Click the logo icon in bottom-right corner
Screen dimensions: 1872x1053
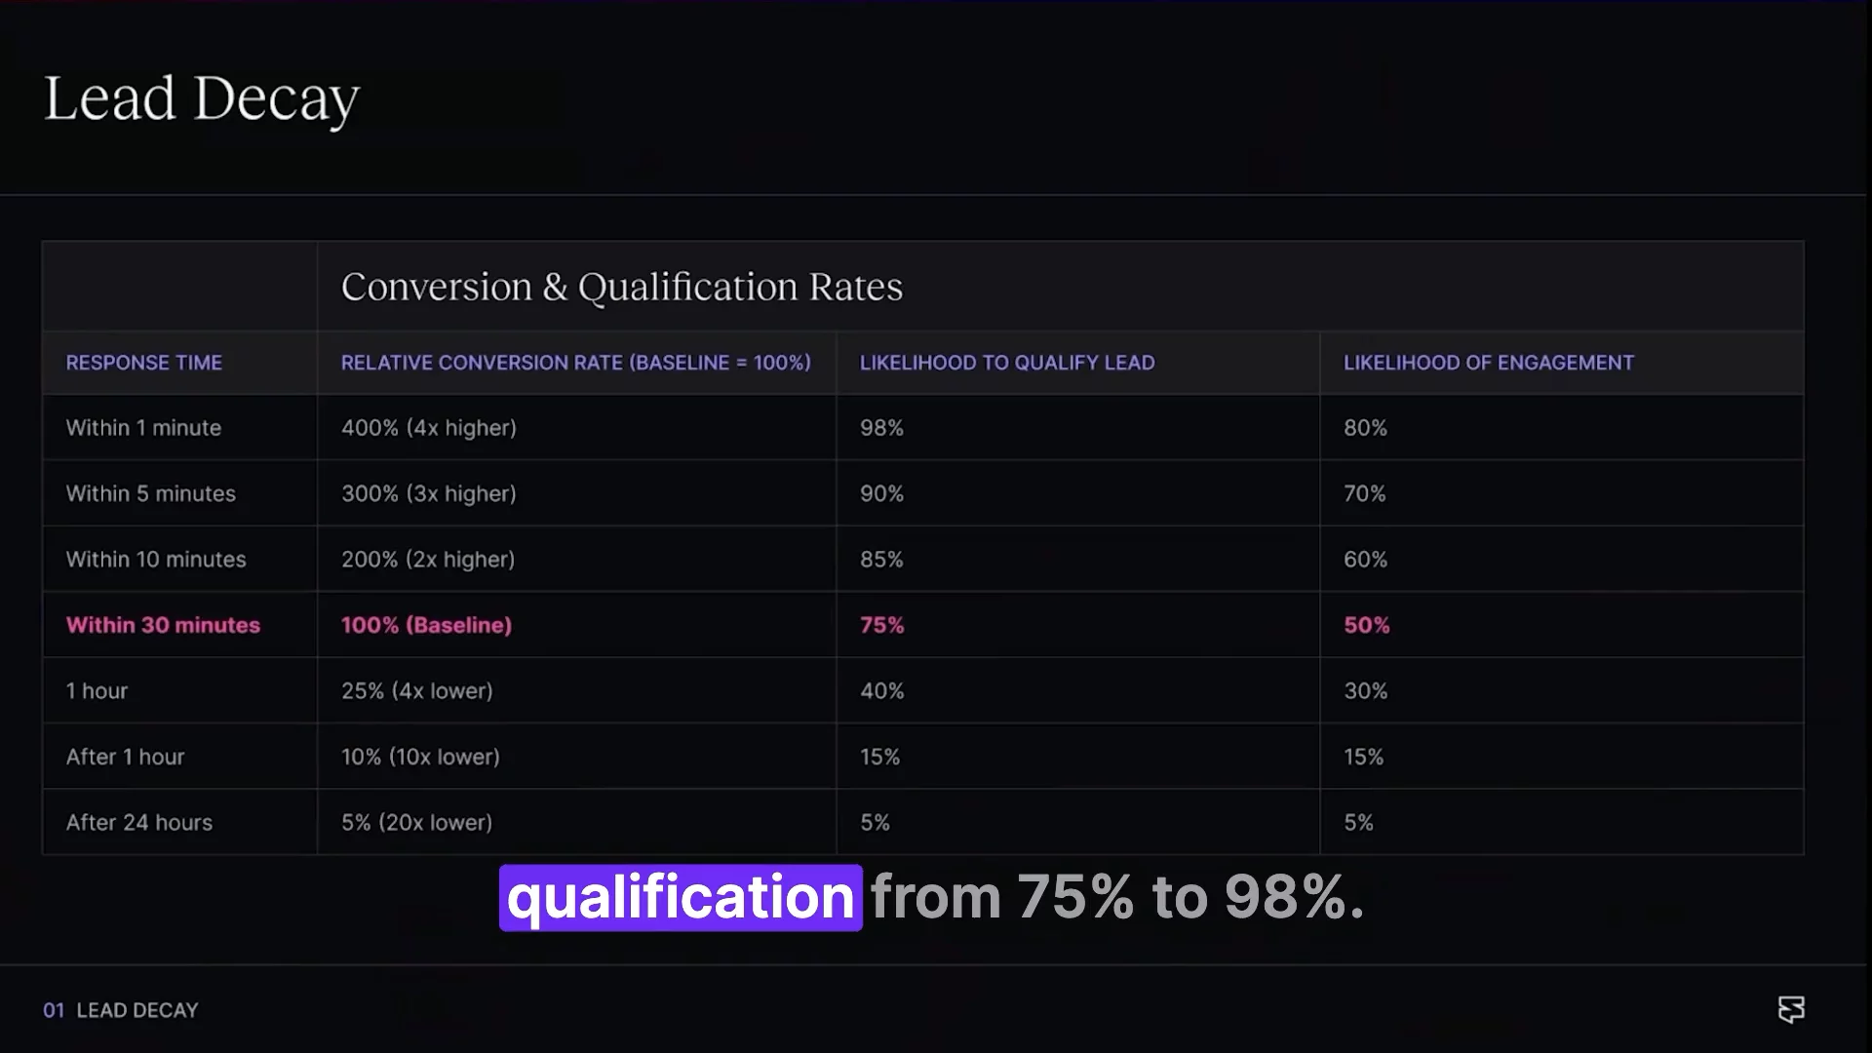point(1791,1009)
